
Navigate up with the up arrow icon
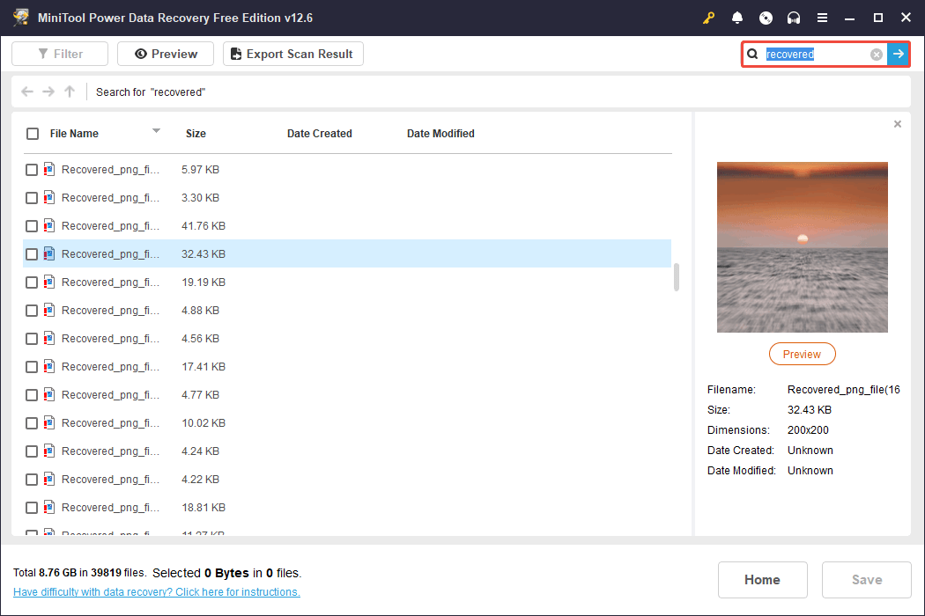(70, 92)
